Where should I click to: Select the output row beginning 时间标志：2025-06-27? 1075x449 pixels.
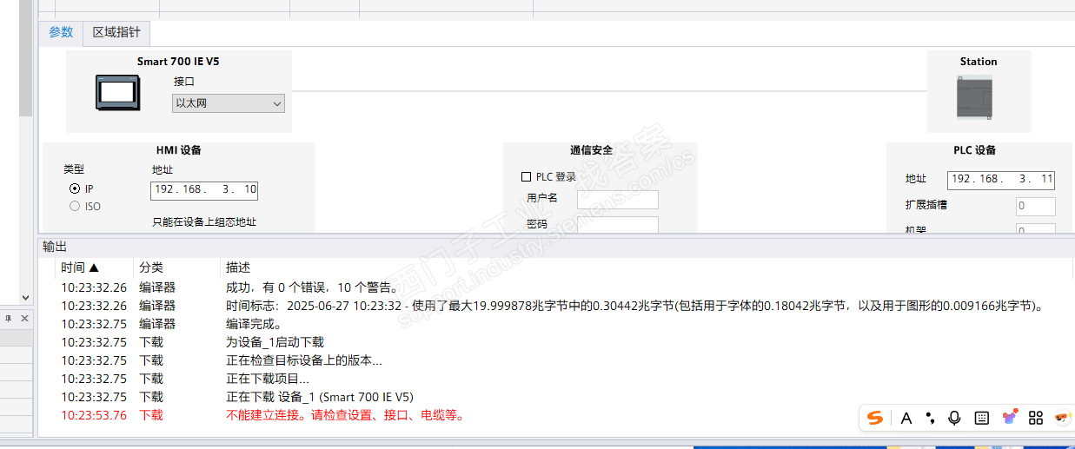(556, 306)
